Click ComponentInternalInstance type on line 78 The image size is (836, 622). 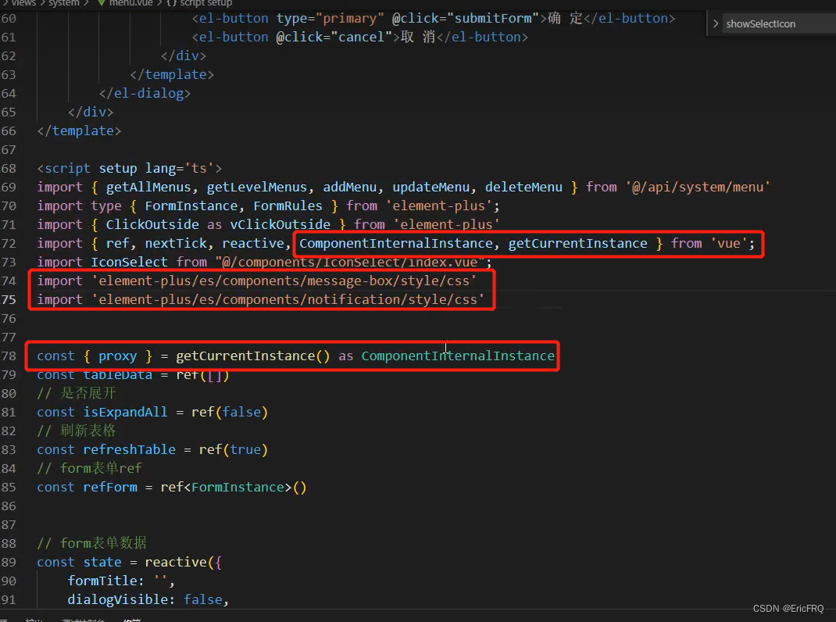coord(458,356)
